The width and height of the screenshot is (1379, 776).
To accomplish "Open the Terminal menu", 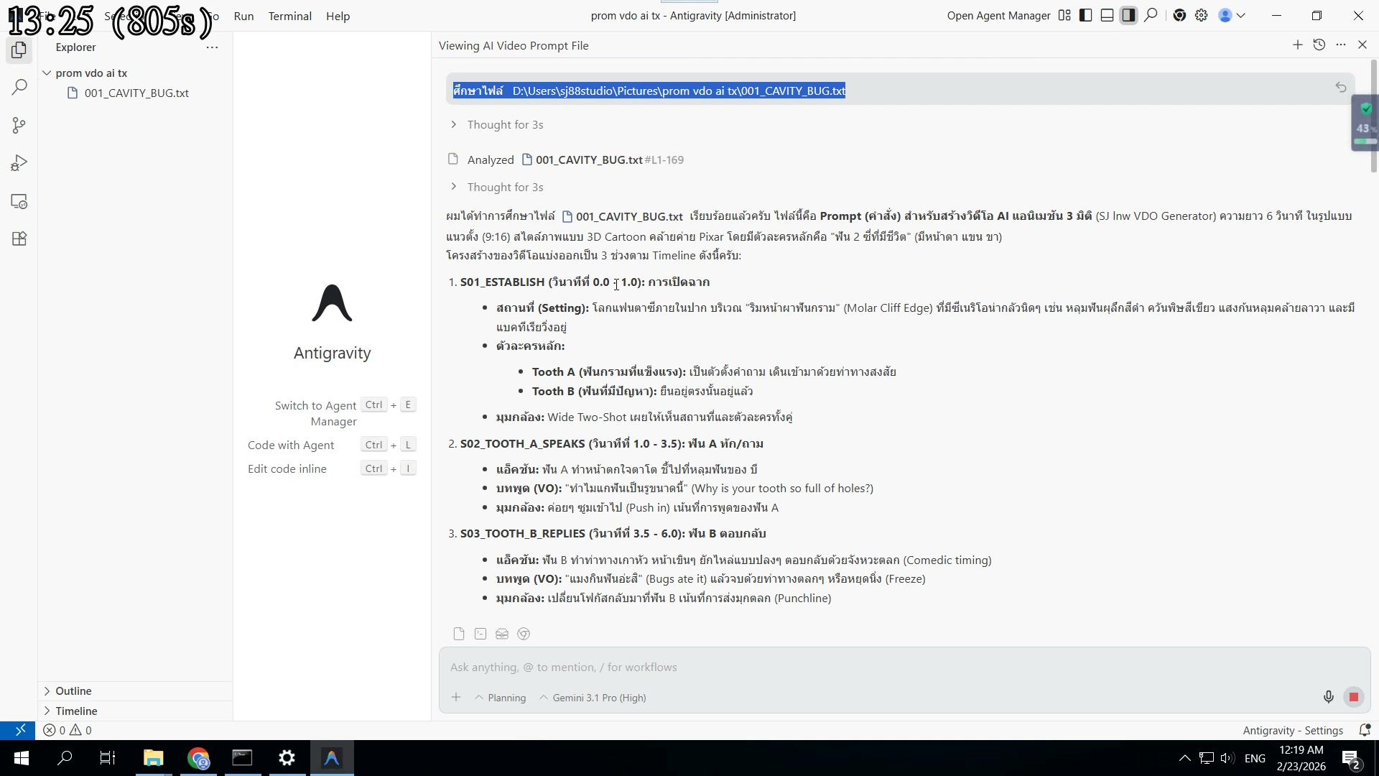I will tap(289, 16).
